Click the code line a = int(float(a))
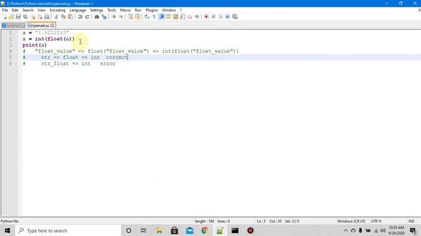421x236 pixels. pyautogui.click(x=48, y=39)
